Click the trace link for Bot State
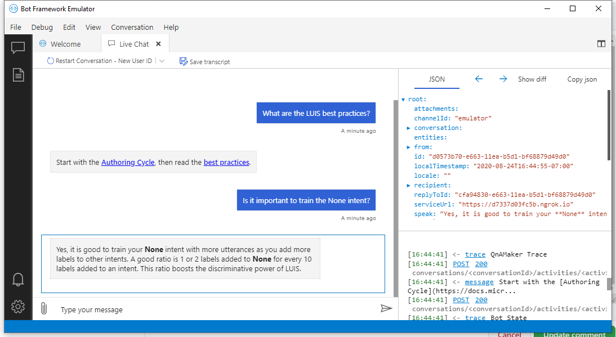 475,318
